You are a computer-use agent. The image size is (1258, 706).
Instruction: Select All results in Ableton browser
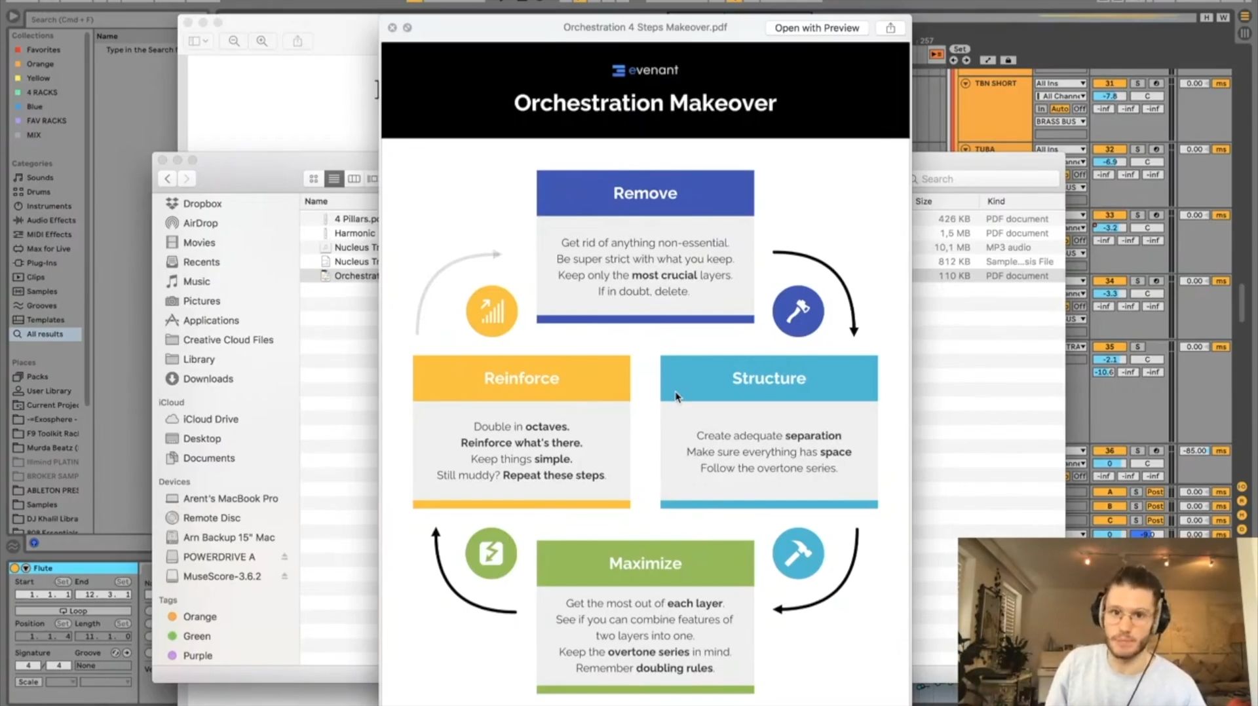(46, 334)
